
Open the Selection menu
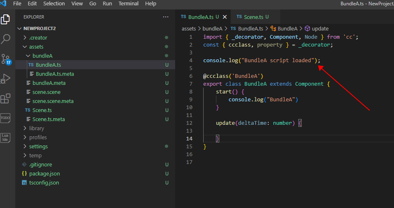coord(54,4)
